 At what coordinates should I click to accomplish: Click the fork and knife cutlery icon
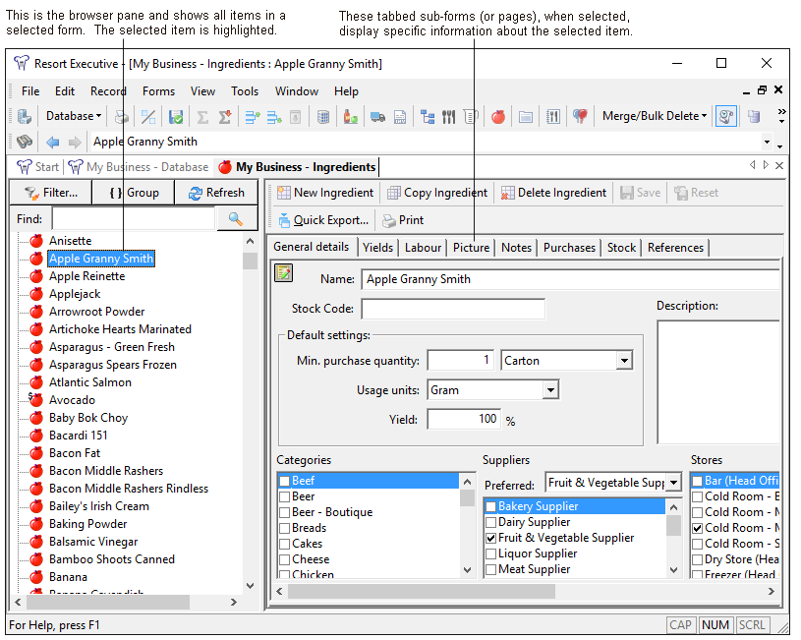(x=448, y=117)
